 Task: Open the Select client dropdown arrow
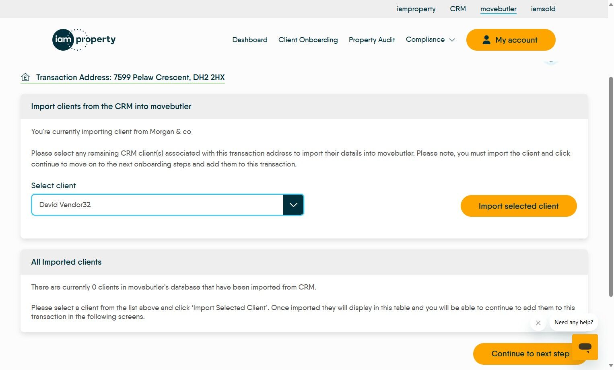point(293,205)
